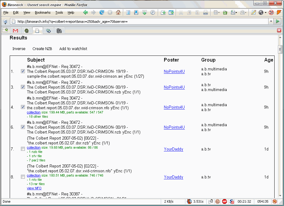284x206 pixels.
Task: Click the vertical scrollbar thumb
Action: [280, 49]
